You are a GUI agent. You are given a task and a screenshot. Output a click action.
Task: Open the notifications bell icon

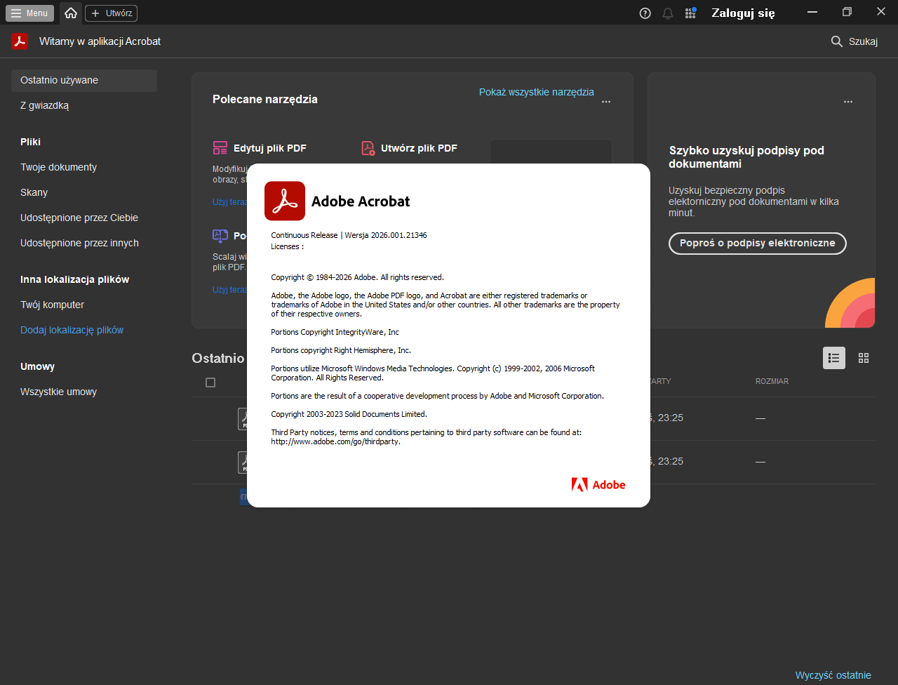coord(668,13)
